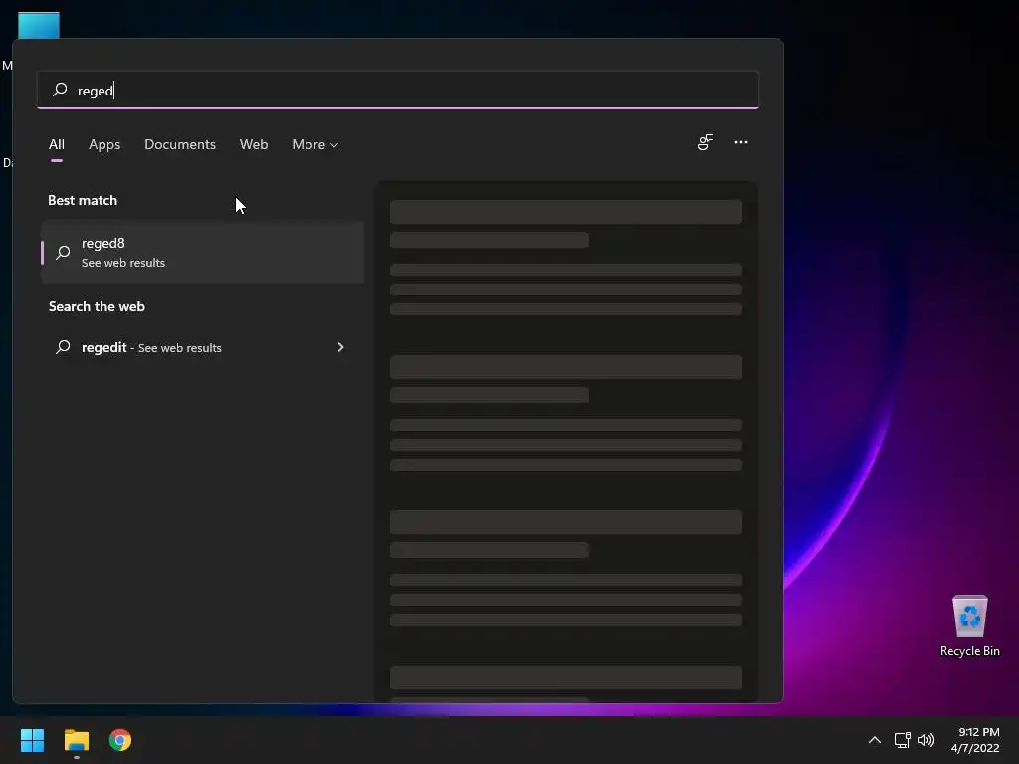
Task: Open File Explorer from taskbar
Action: [76, 740]
